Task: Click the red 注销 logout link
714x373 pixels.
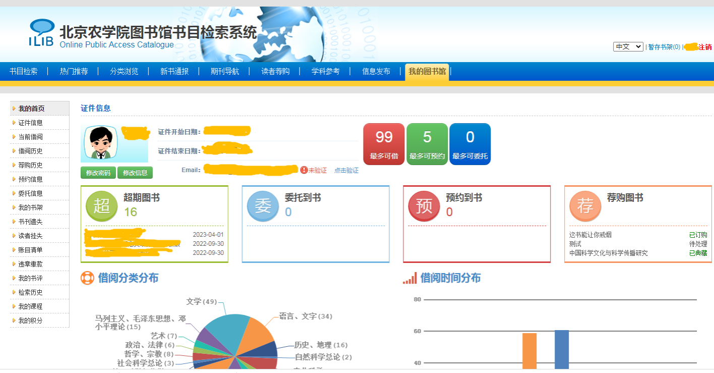Action: (x=705, y=47)
